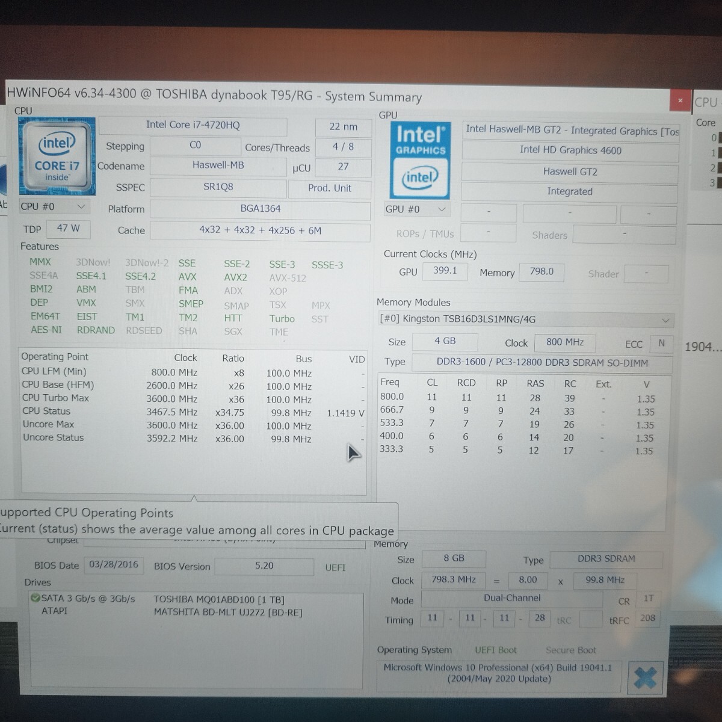This screenshot has height=722, width=722.
Task: Click the BIOS Version field showing 5.20
Action: point(264,566)
